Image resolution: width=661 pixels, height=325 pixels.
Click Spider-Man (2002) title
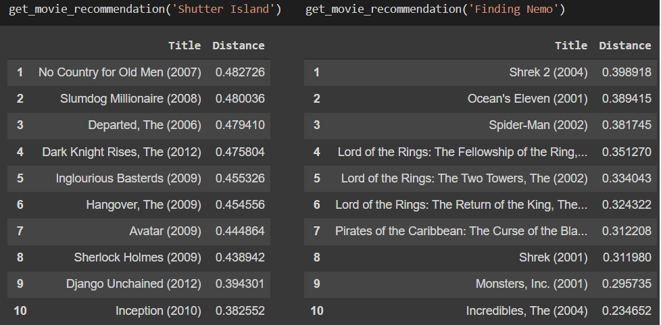[x=538, y=125]
